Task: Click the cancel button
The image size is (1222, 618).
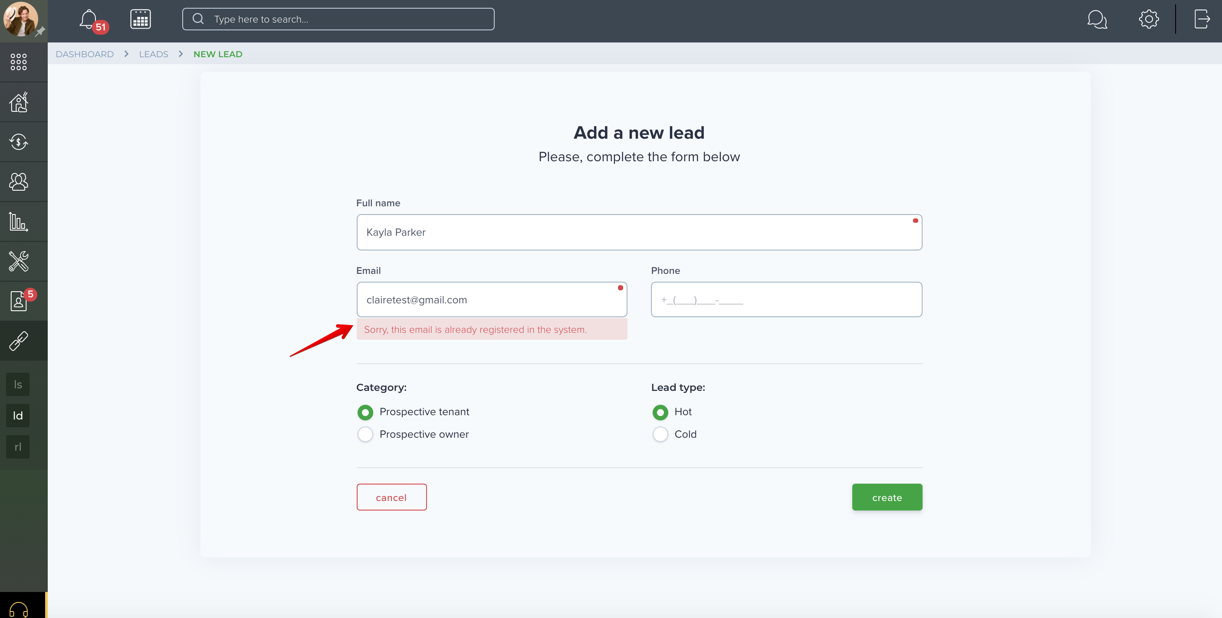Action: (391, 497)
